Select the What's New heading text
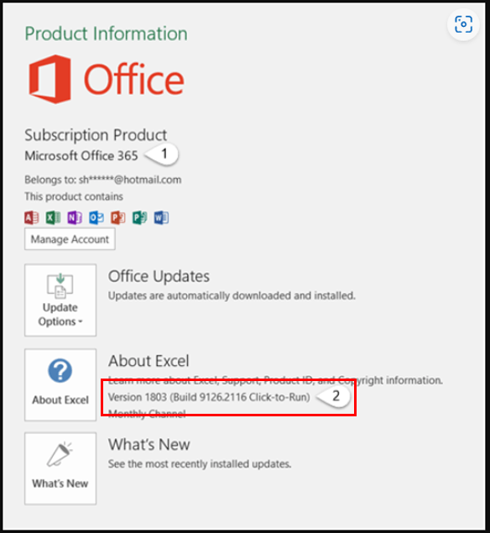Screen dimensions: 490x533 [149, 445]
